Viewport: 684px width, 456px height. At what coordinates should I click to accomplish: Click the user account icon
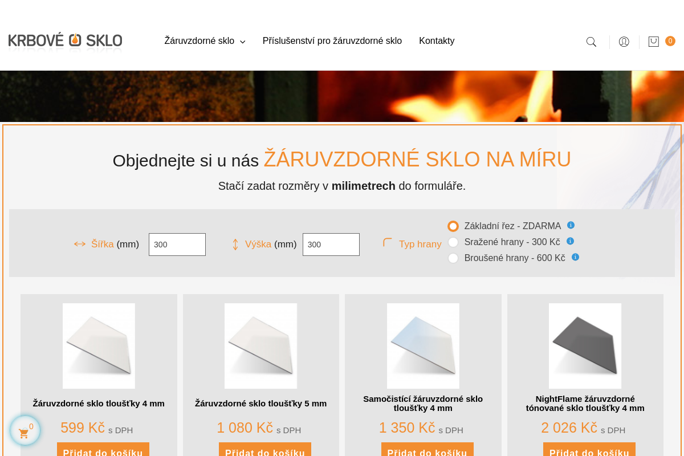coord(624,42)
